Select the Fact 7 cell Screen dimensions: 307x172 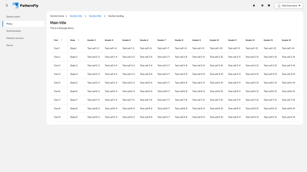click(57, 100)
